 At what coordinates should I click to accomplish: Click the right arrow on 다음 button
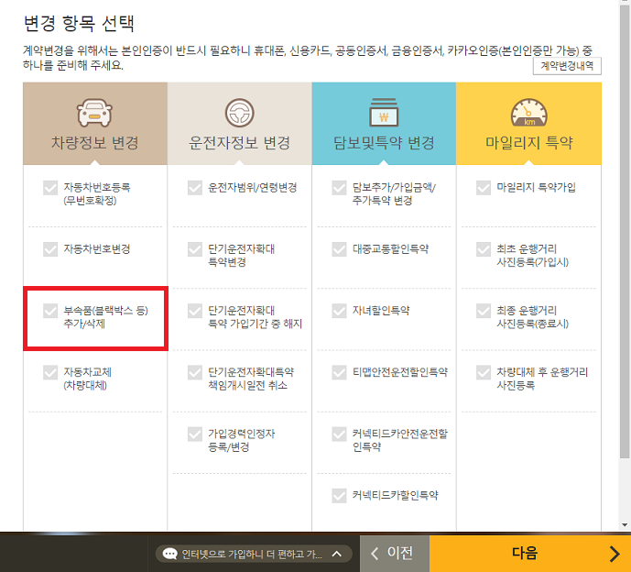(615, 554)
